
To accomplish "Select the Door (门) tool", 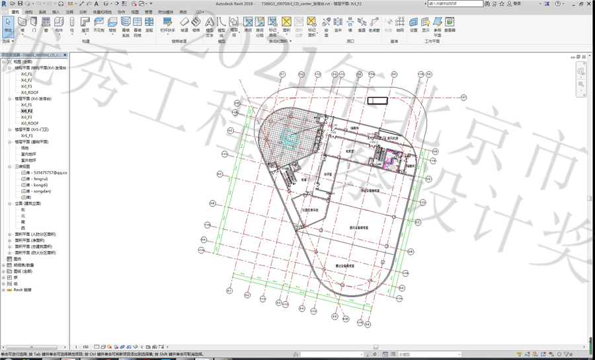I will click(34, 24).
